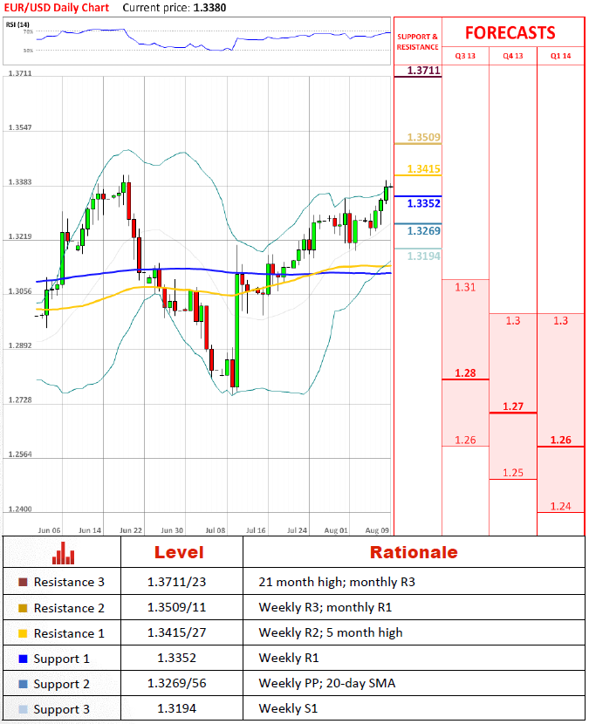Viewport: 589px width, 724px height.
Task: Click rationale 'Weekly R3; monthly R1'
Action: click(x=325, y=608)
